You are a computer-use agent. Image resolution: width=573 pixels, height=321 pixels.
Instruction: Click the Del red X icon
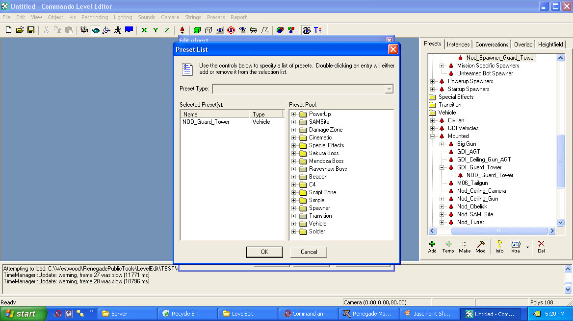point(541,246)
